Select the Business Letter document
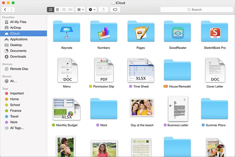Screen dimensions: 235x157 pos(178,109)
